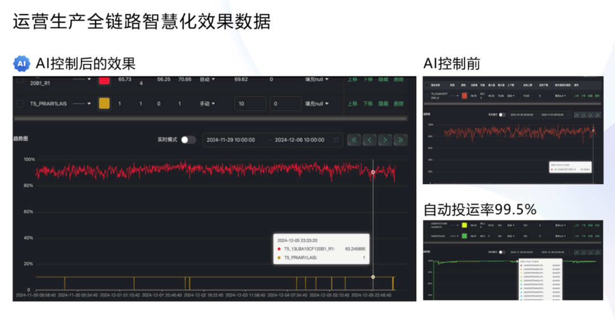This screenshot has width=615, height=332.
Task: Toggle 实时模式 switch in the AI控制后 chart
Action: coord(188,140)
